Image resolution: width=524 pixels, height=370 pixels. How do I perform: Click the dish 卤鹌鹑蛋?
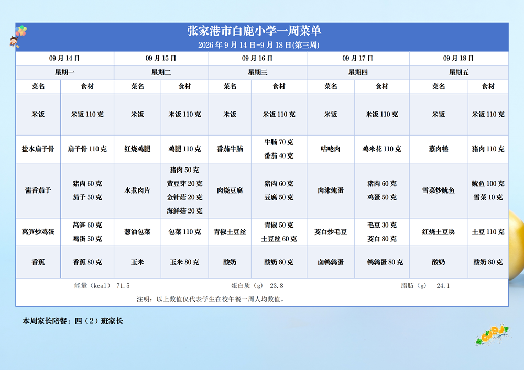point(331,262)
